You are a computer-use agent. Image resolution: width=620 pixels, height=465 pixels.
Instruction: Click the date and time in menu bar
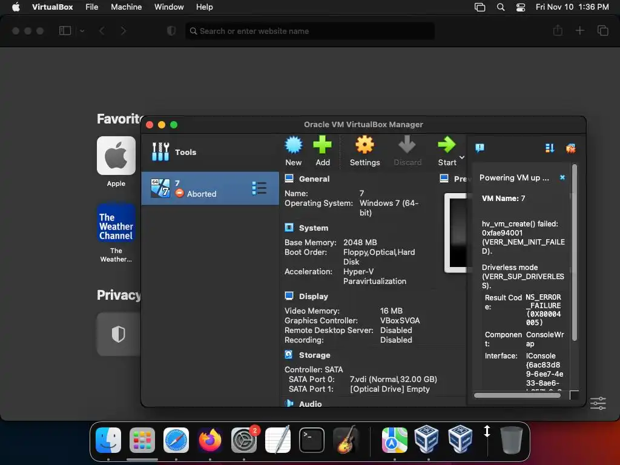click(x=572, y=7)
